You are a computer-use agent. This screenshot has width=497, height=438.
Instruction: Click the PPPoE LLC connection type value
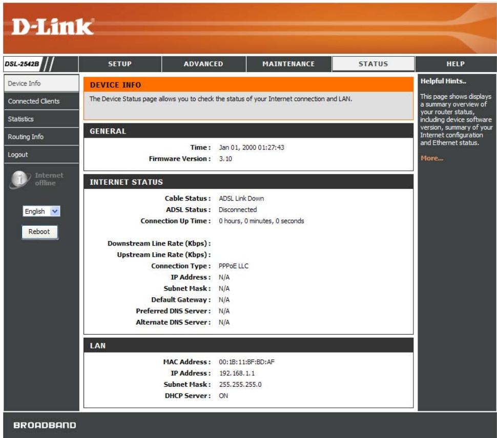pos(234,266)
